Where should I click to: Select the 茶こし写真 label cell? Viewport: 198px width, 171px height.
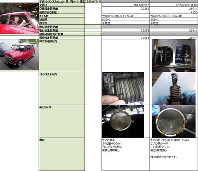[x=62, y=121]
